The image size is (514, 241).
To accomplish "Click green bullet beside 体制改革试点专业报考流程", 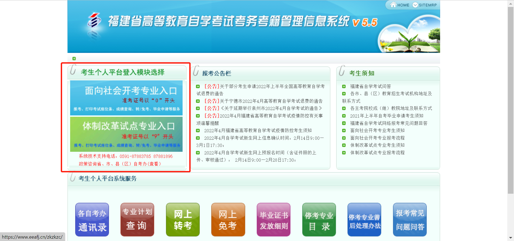I will coord(344,153).
